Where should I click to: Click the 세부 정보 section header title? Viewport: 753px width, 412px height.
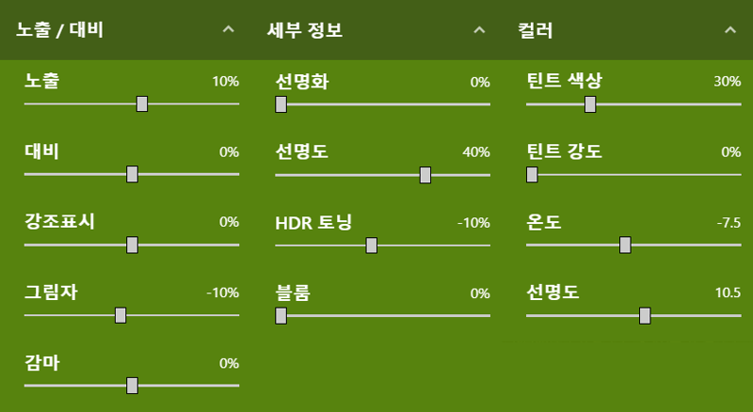305,30
